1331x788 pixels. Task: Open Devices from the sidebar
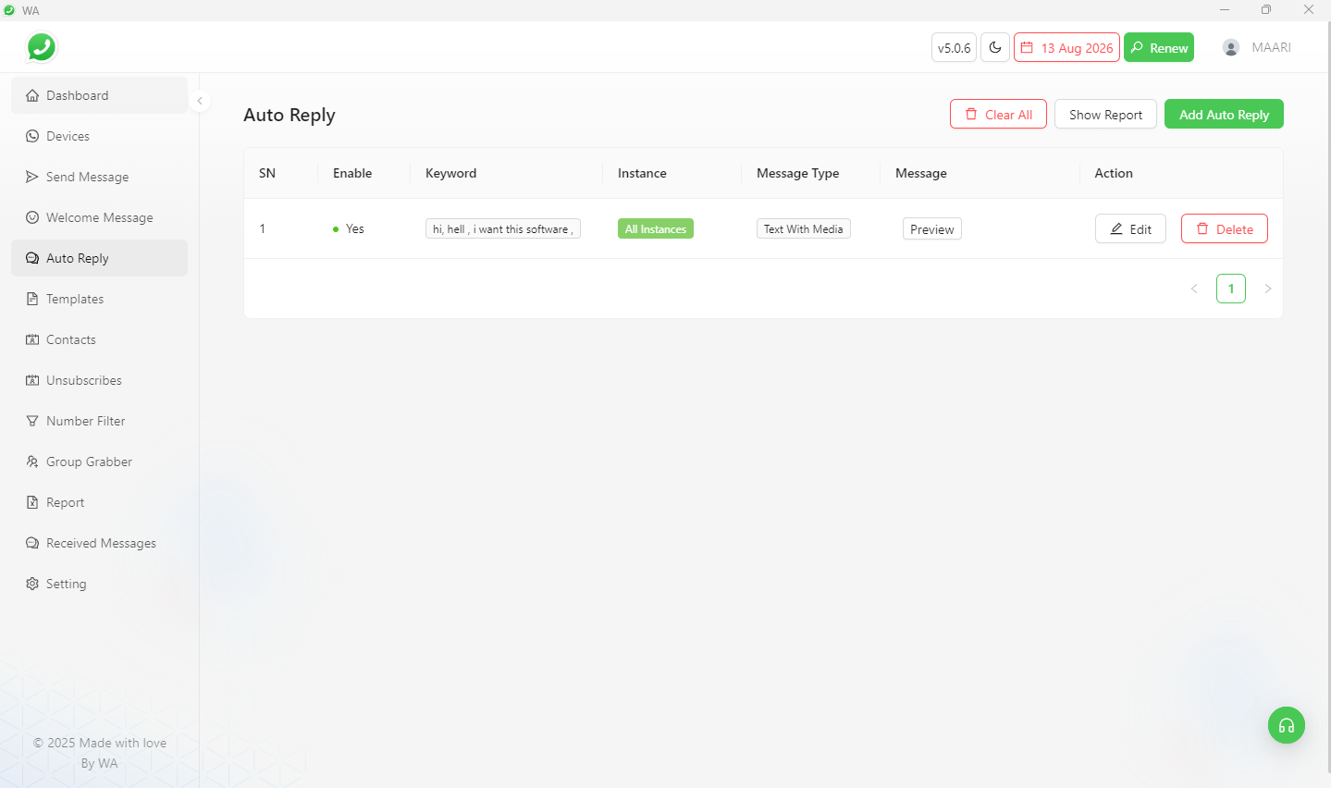pyautogui.click(x=68, y=136)
